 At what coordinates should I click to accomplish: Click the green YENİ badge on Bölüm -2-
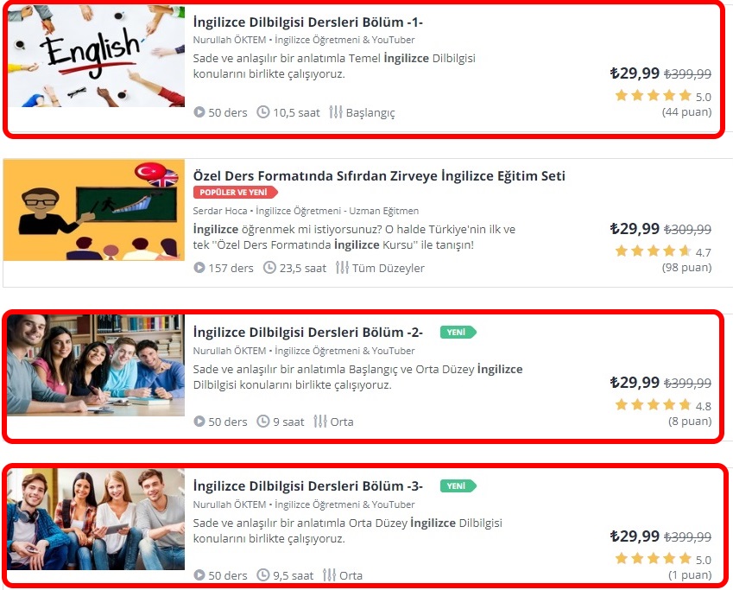(458, 333)
